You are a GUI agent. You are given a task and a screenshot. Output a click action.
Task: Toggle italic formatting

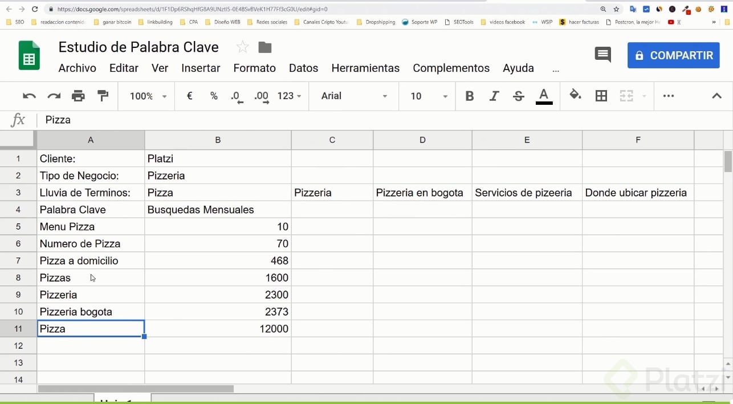494,96
